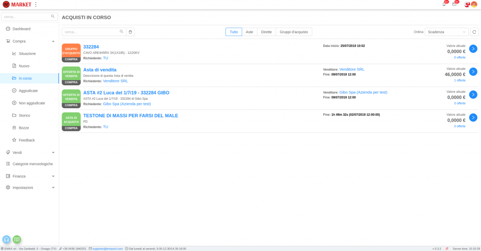The height and width of the screenshot is (251, 481).
Task: Click the trash icon beside the list search
Action: pos(131,32)
